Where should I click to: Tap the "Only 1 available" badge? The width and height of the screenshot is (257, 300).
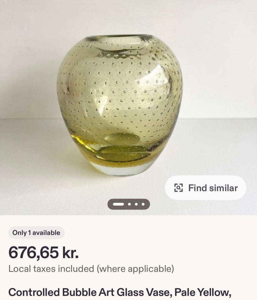pyautogui.click(x=36, y=233)
